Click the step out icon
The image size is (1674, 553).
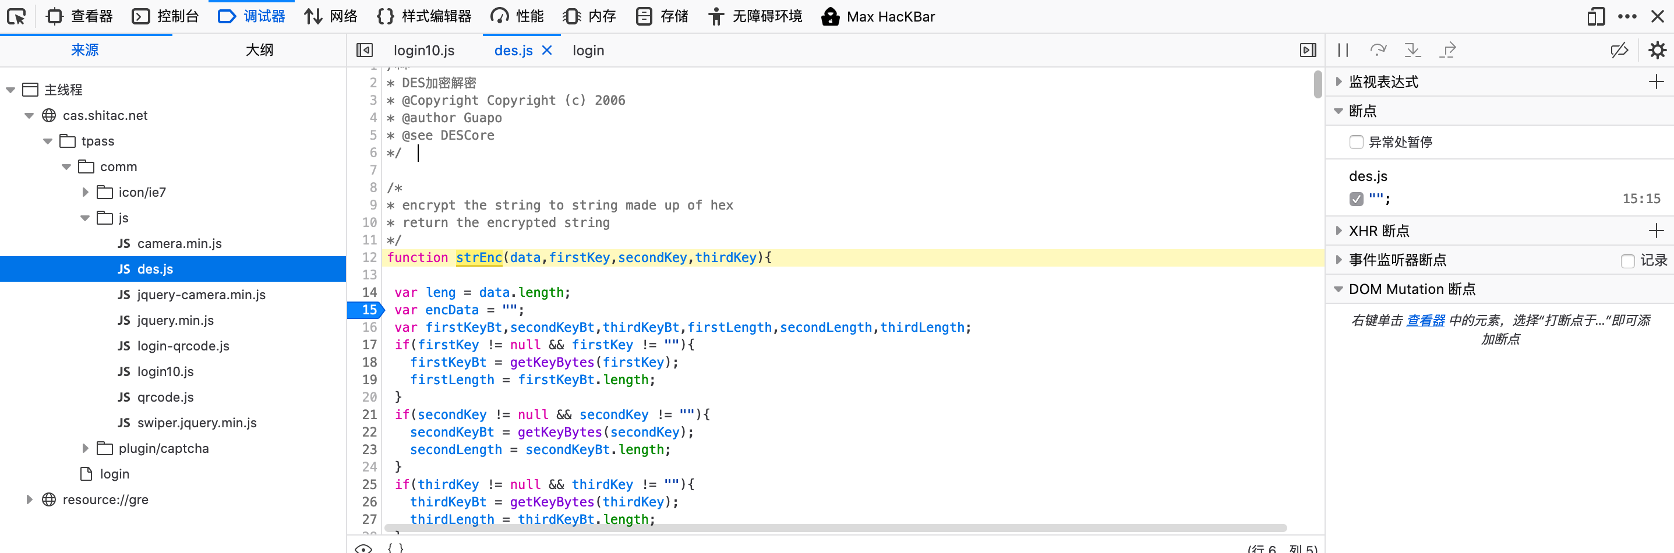click(x=1447, y=50)
